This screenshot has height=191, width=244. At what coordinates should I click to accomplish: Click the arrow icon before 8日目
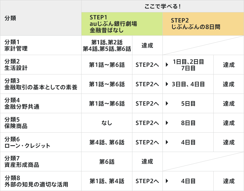167,123
